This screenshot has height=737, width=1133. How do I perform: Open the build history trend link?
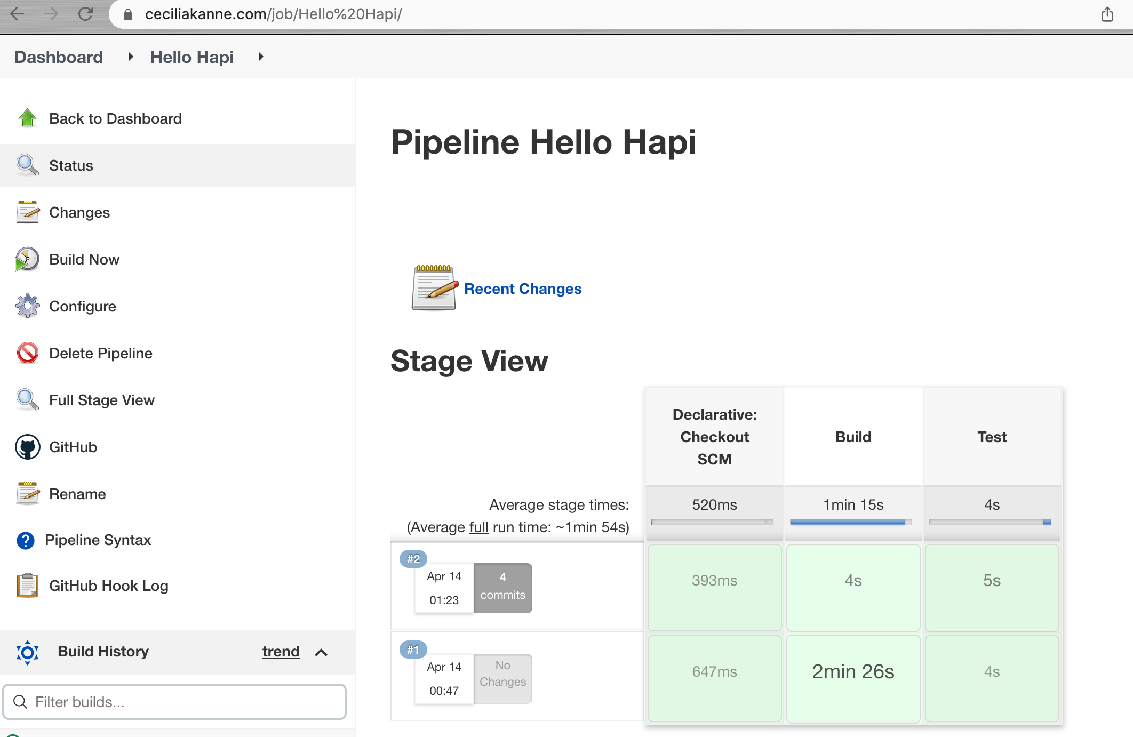tap(281, 652)
